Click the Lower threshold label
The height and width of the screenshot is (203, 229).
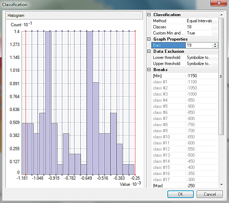coord(167,57)
